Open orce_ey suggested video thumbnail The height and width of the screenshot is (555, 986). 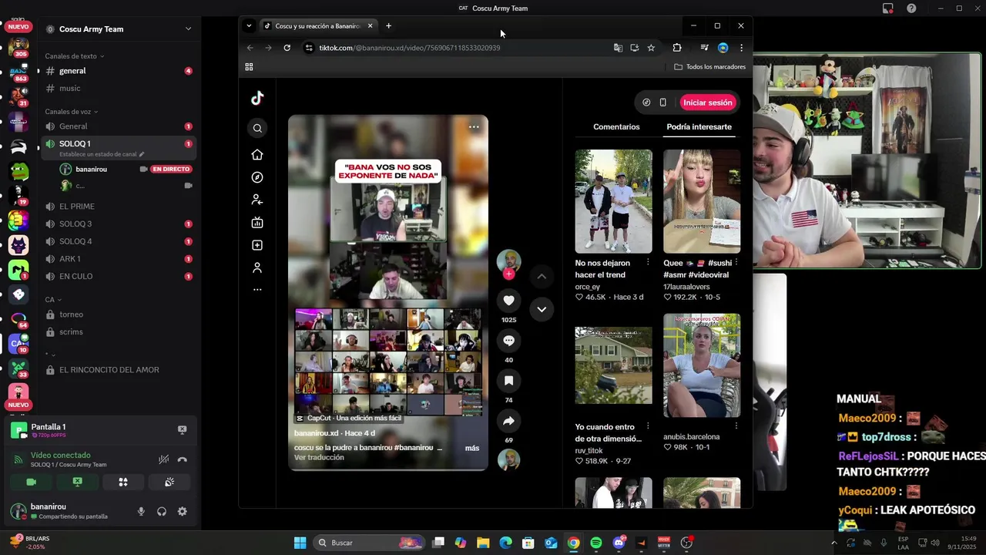(614, 201)
